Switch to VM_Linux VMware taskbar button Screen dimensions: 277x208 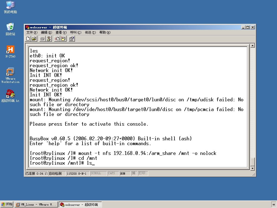point(36,204)
